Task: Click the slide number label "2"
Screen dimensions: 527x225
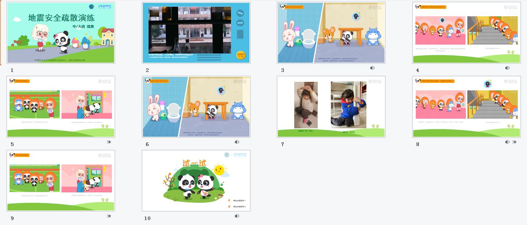Action: (147, 70)
